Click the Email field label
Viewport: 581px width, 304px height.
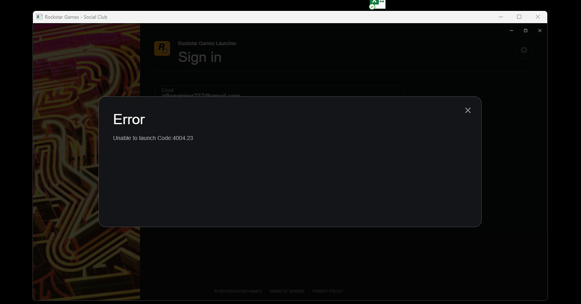pos(168,90)
